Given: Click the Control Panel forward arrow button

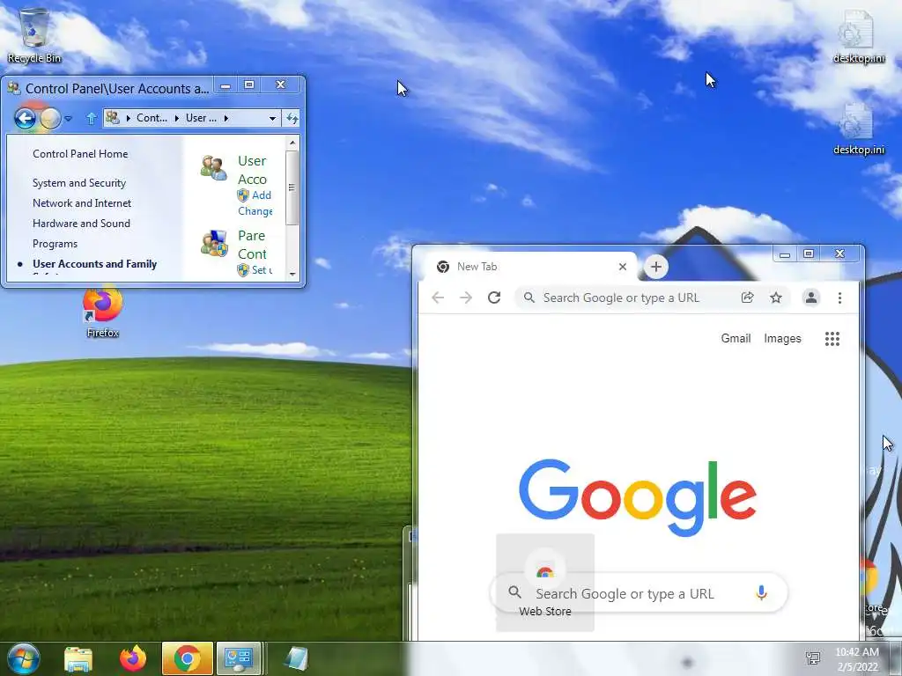Looking at the screenshot, I should (50, 119).
